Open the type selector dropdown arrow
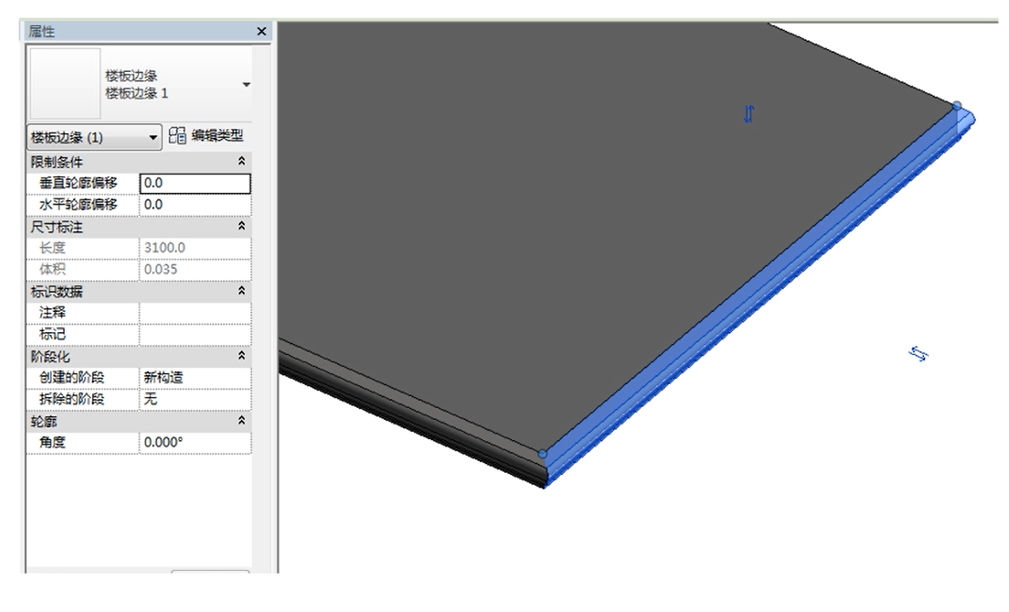The image size is (1009, 612). pyautogui.click(x=246, y=85)
